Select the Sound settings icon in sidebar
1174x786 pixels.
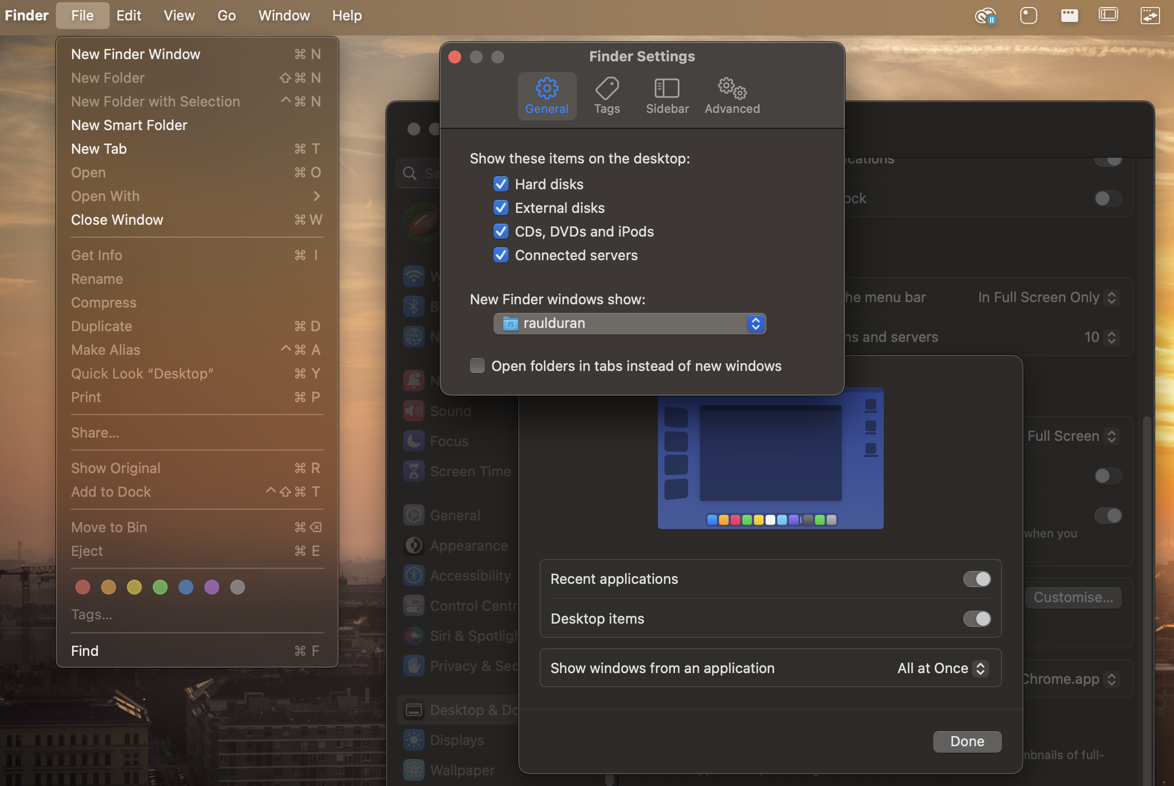tap(413, 411)
